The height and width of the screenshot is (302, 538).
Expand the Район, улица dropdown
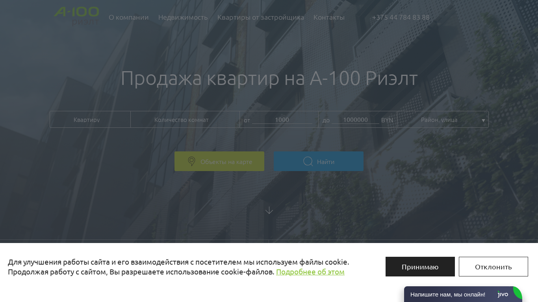pos(443,120)
